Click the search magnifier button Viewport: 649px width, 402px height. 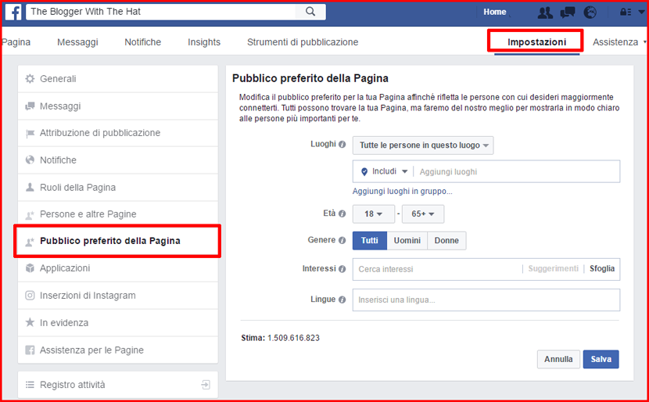click(x=310, y=12)
